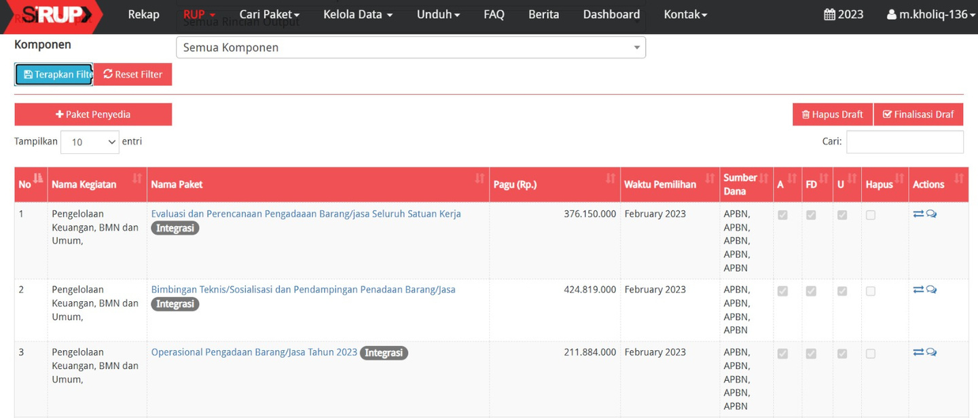Viewport: 978px width, 418px height.
Task: Open the Kelola Data menu
Action: 357,14
